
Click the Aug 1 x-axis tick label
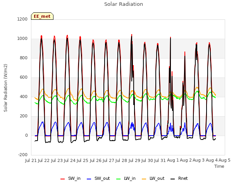pos(173,160)
